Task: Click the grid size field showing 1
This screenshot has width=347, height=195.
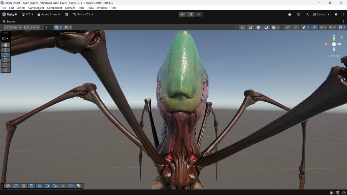Action: [48, 27]
